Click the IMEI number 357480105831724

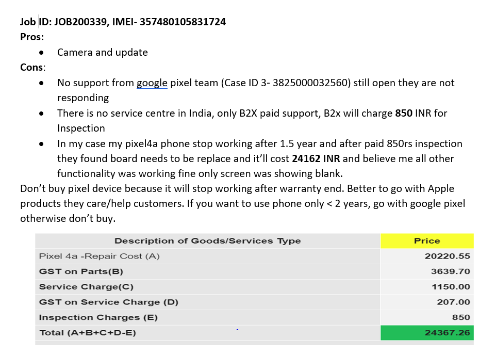click(183, 22)
